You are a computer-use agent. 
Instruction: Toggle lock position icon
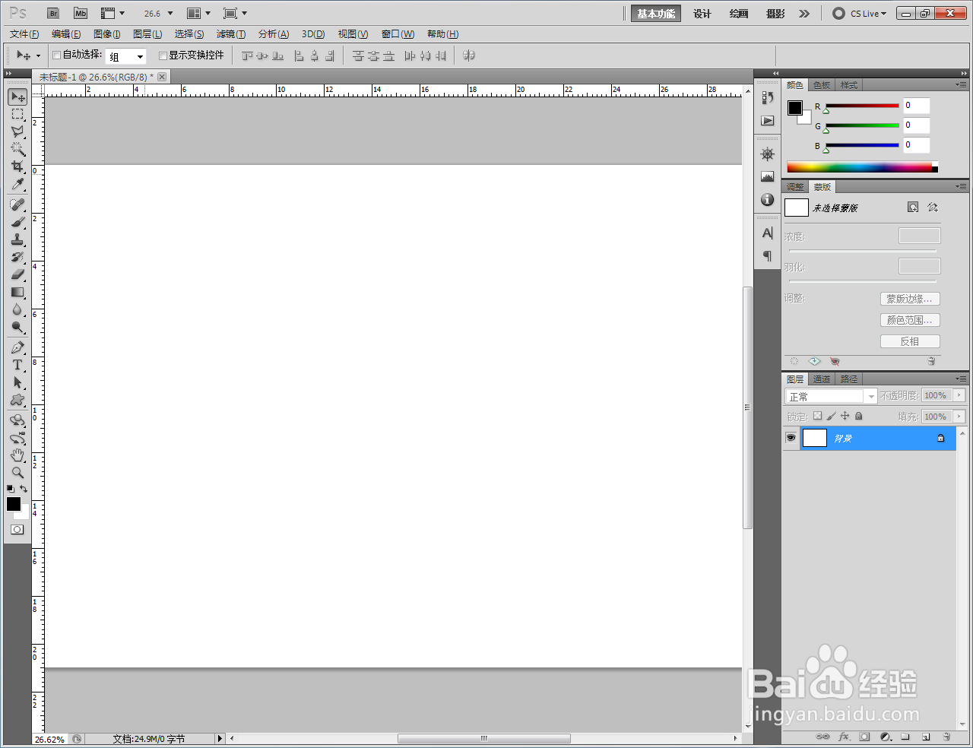pos(845,416)
